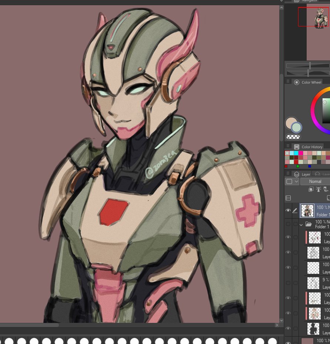Click the Color Wheel tab icon
Screen dimensions: 330x344
(297, 82)
